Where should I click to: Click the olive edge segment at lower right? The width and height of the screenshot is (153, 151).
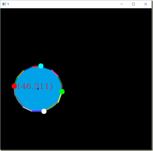[x=52, y=106]
